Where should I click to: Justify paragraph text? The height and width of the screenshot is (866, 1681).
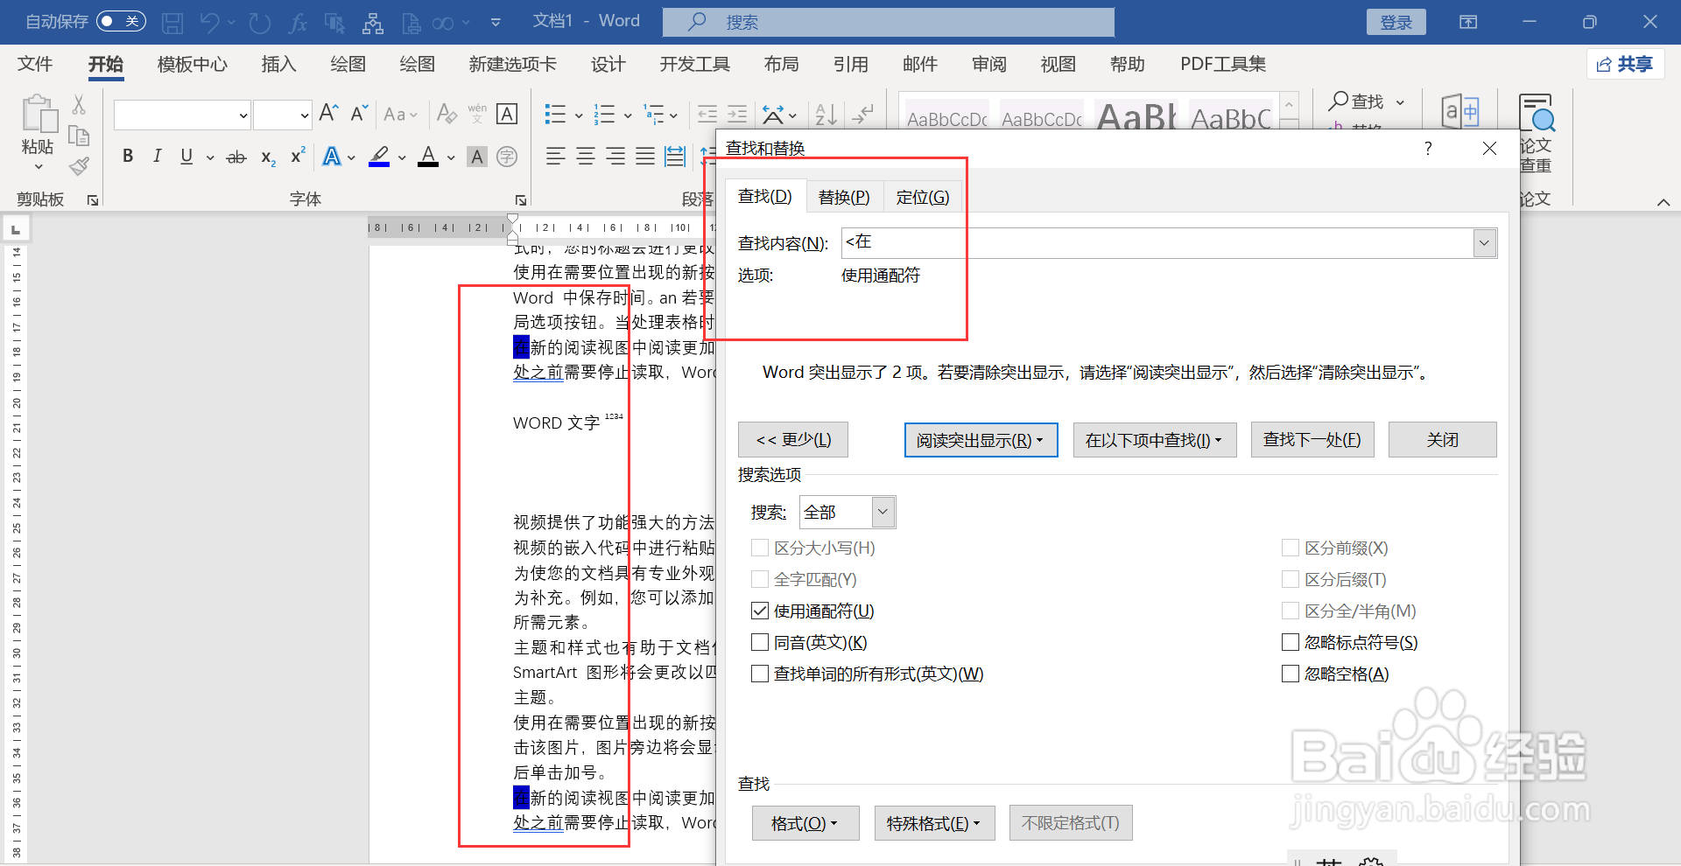pyautogui.click(x=645, y=157)
